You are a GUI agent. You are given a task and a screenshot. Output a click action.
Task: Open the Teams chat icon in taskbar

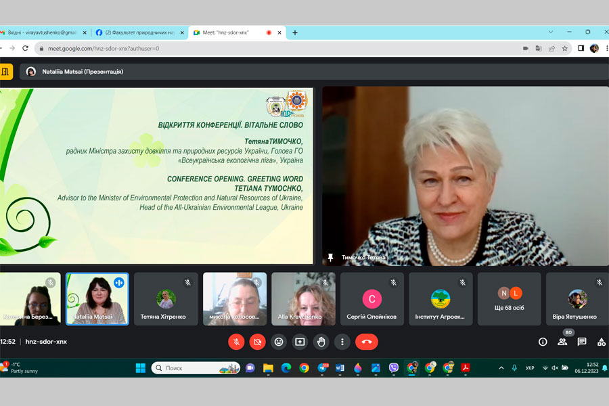[250, 368]
